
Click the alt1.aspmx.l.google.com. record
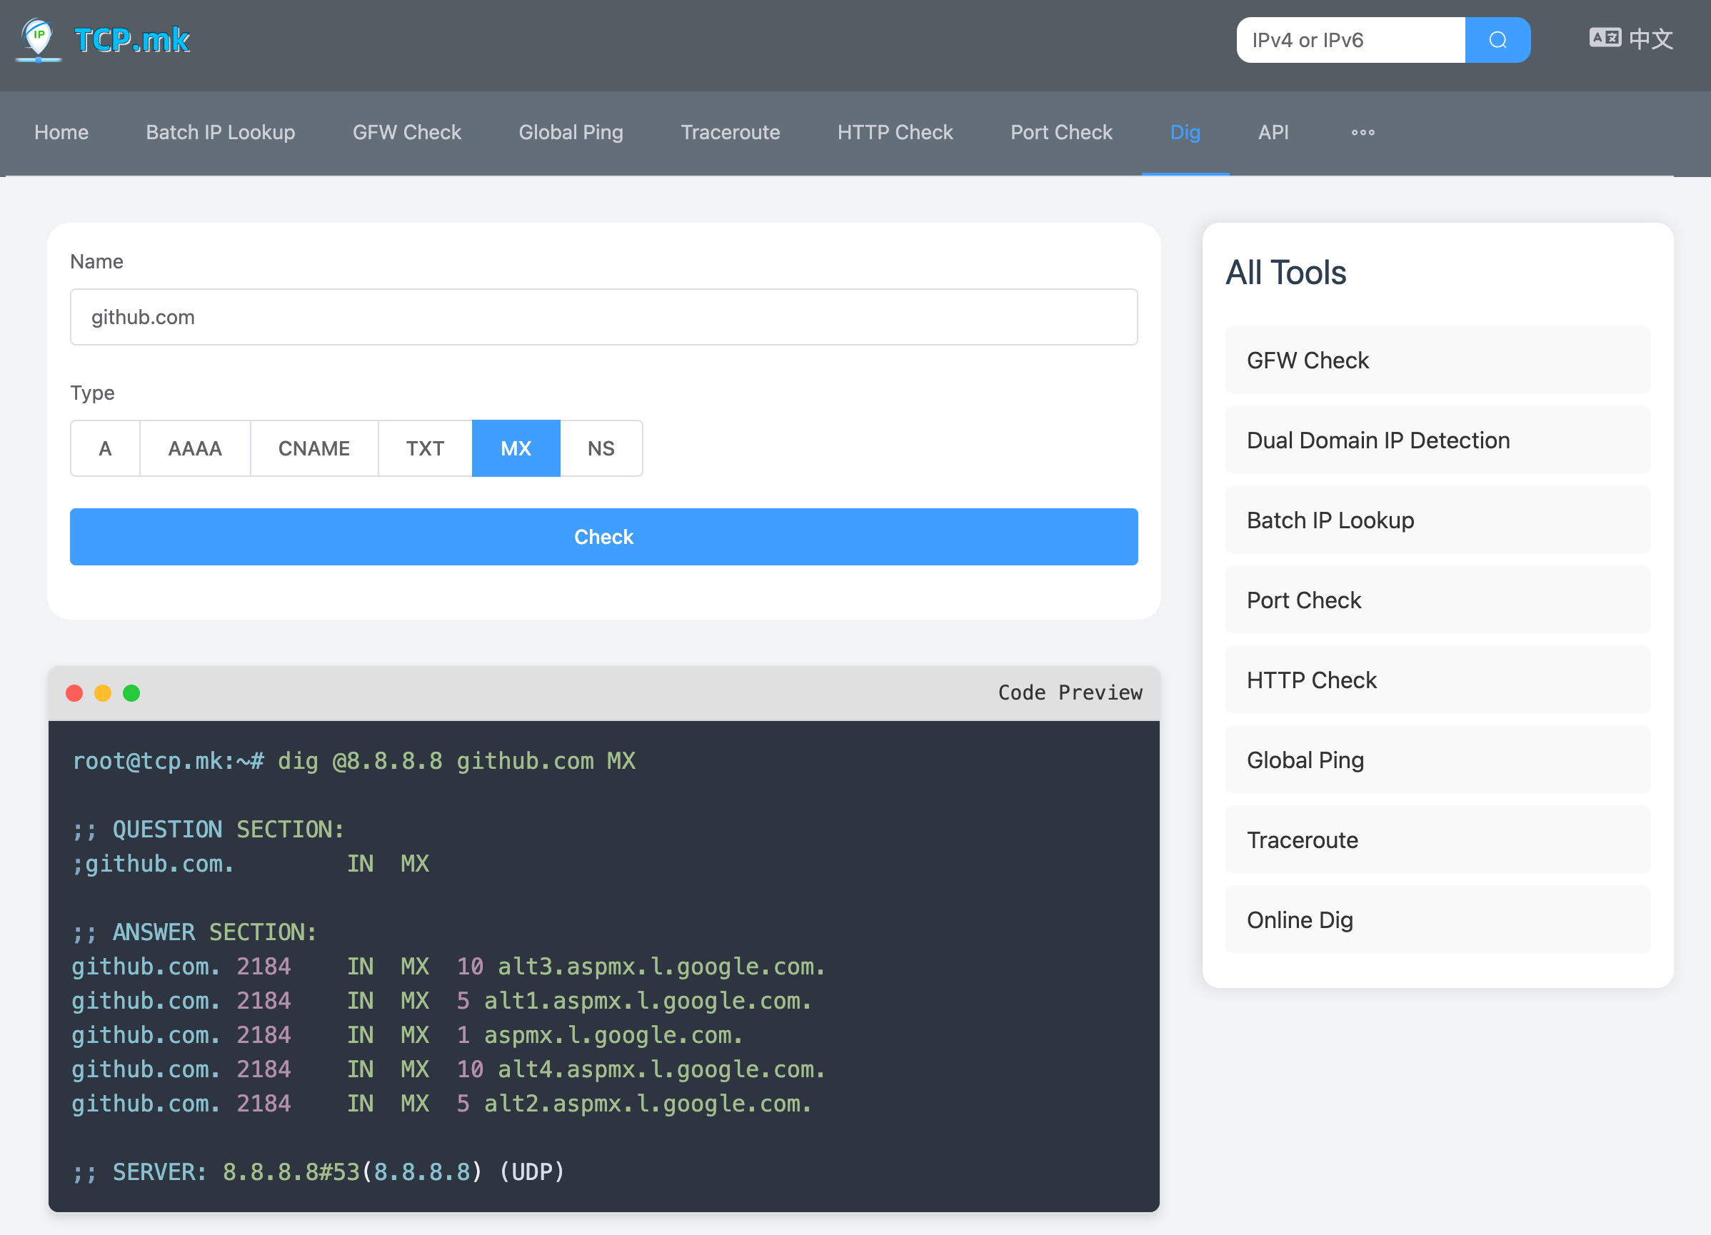tap(647, 1002)
